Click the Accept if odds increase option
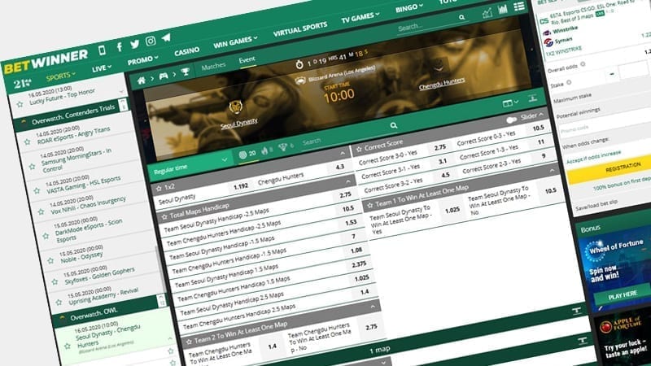 pos(593,157)
